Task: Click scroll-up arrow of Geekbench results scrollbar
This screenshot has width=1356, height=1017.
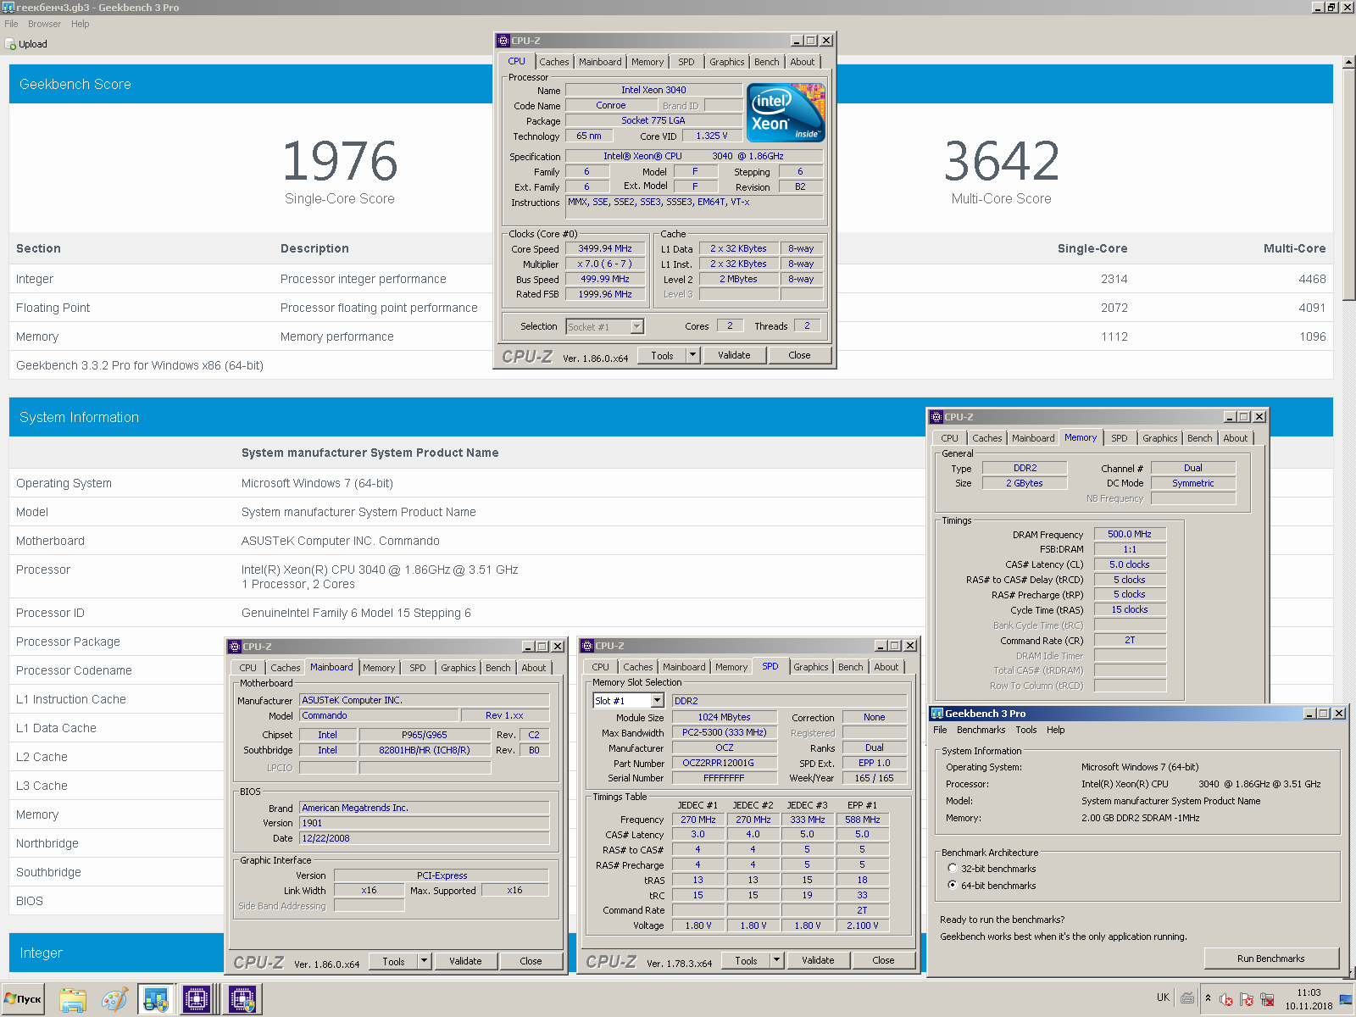Action: [x=1348, y=63]
